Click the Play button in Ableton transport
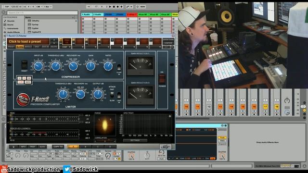 (110, 7)
